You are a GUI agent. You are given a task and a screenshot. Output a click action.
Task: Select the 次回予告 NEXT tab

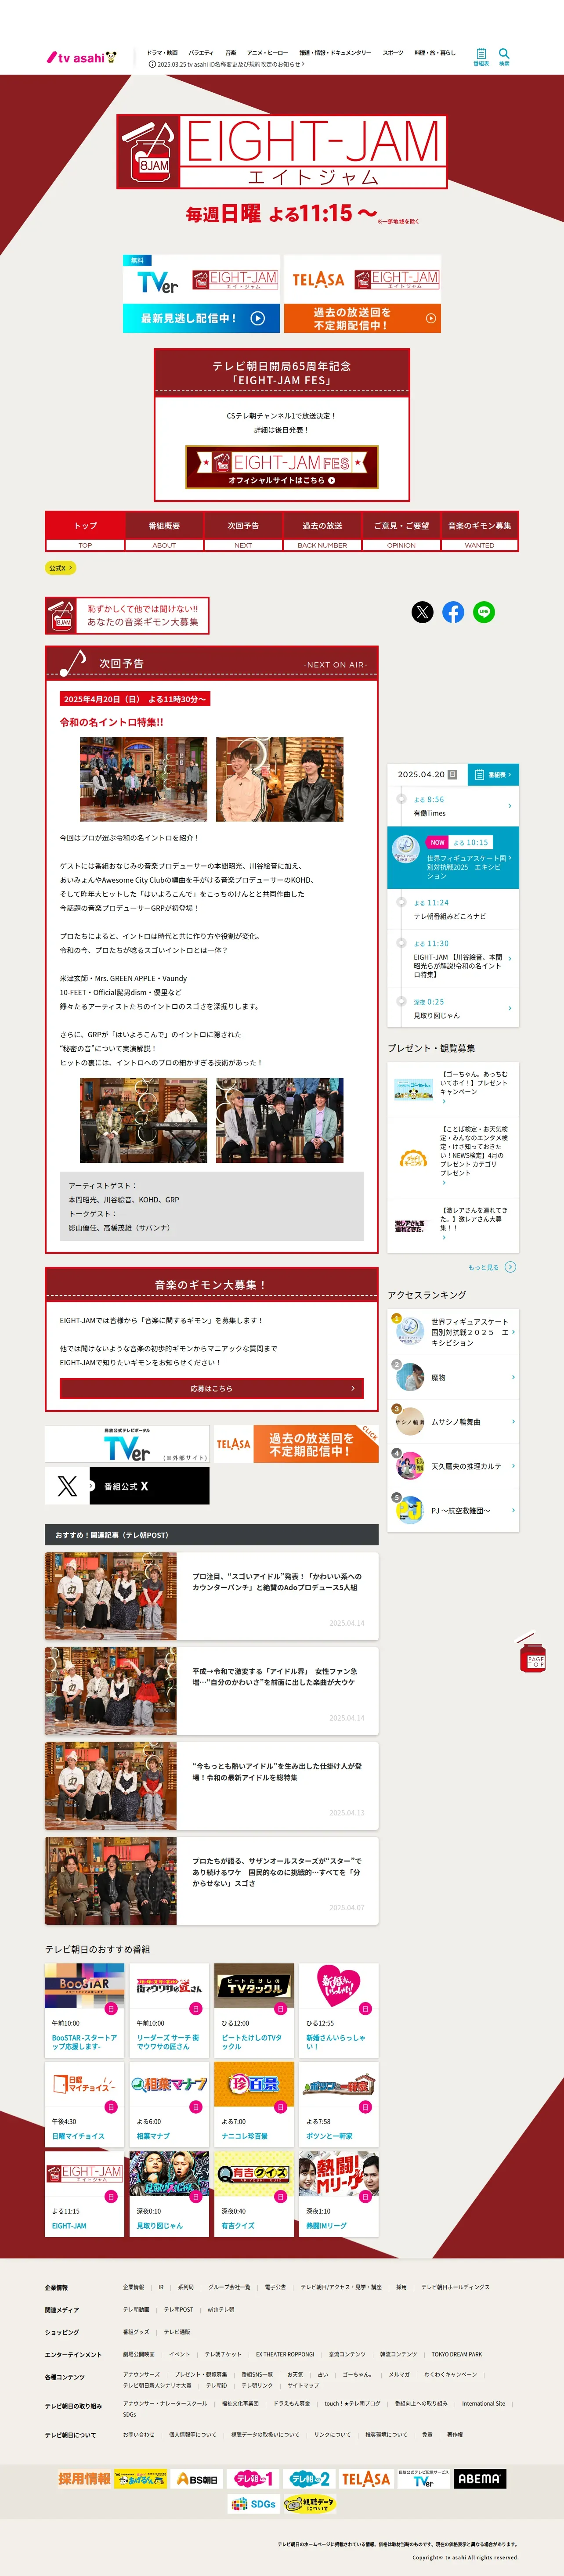pyautogui.click(x=243, y=531)
